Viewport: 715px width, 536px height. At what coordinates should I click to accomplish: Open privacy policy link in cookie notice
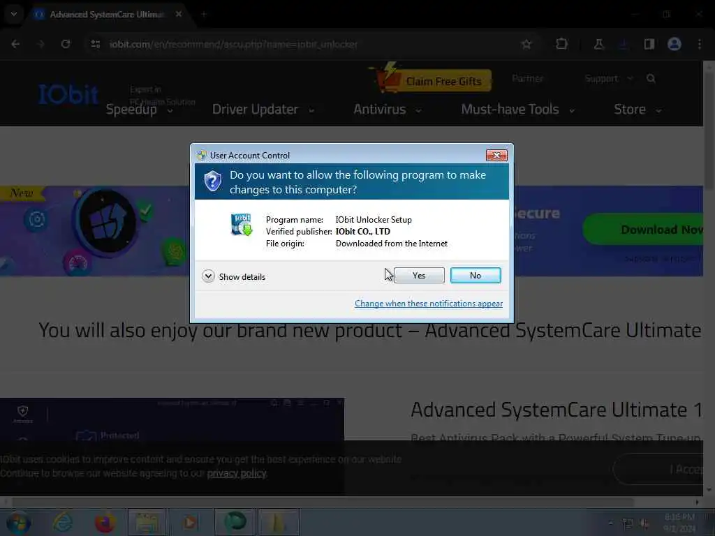(x=236, y=474)
